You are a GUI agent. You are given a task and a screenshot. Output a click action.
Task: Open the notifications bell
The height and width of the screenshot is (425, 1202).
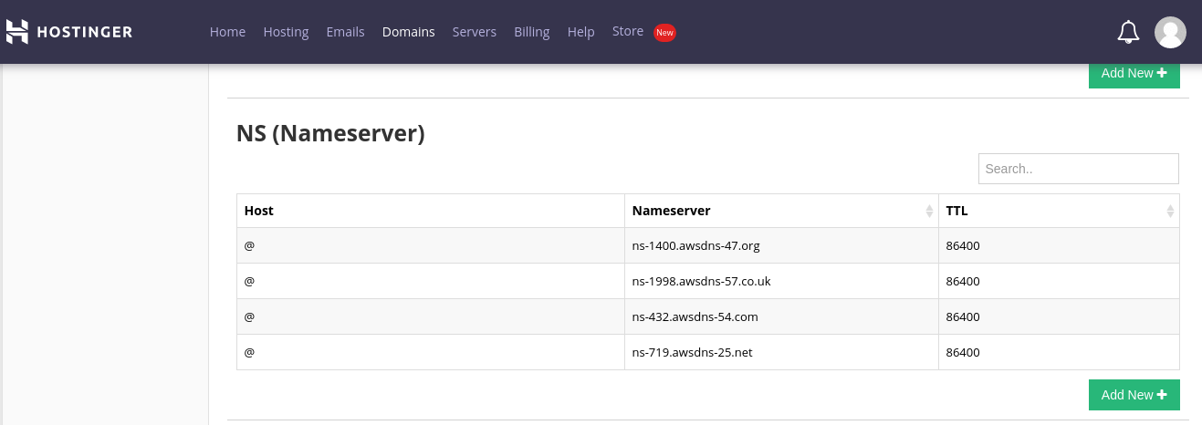coord(1128,32)
